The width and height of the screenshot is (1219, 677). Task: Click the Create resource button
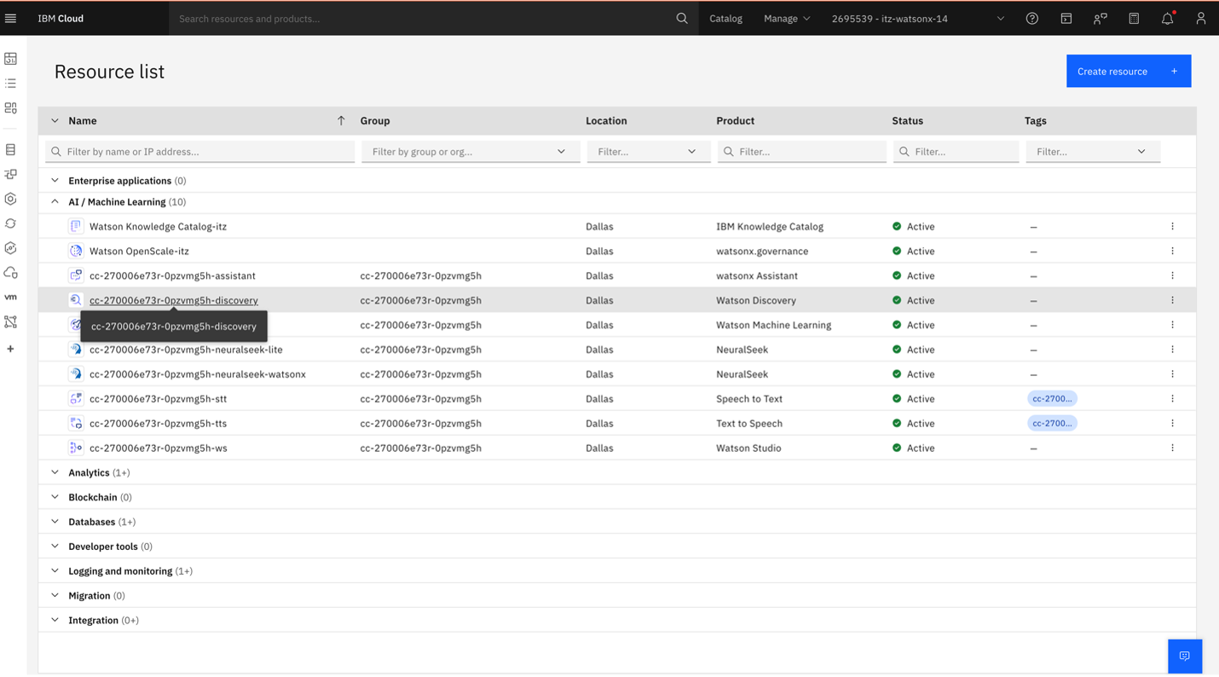click(1127, 71)
